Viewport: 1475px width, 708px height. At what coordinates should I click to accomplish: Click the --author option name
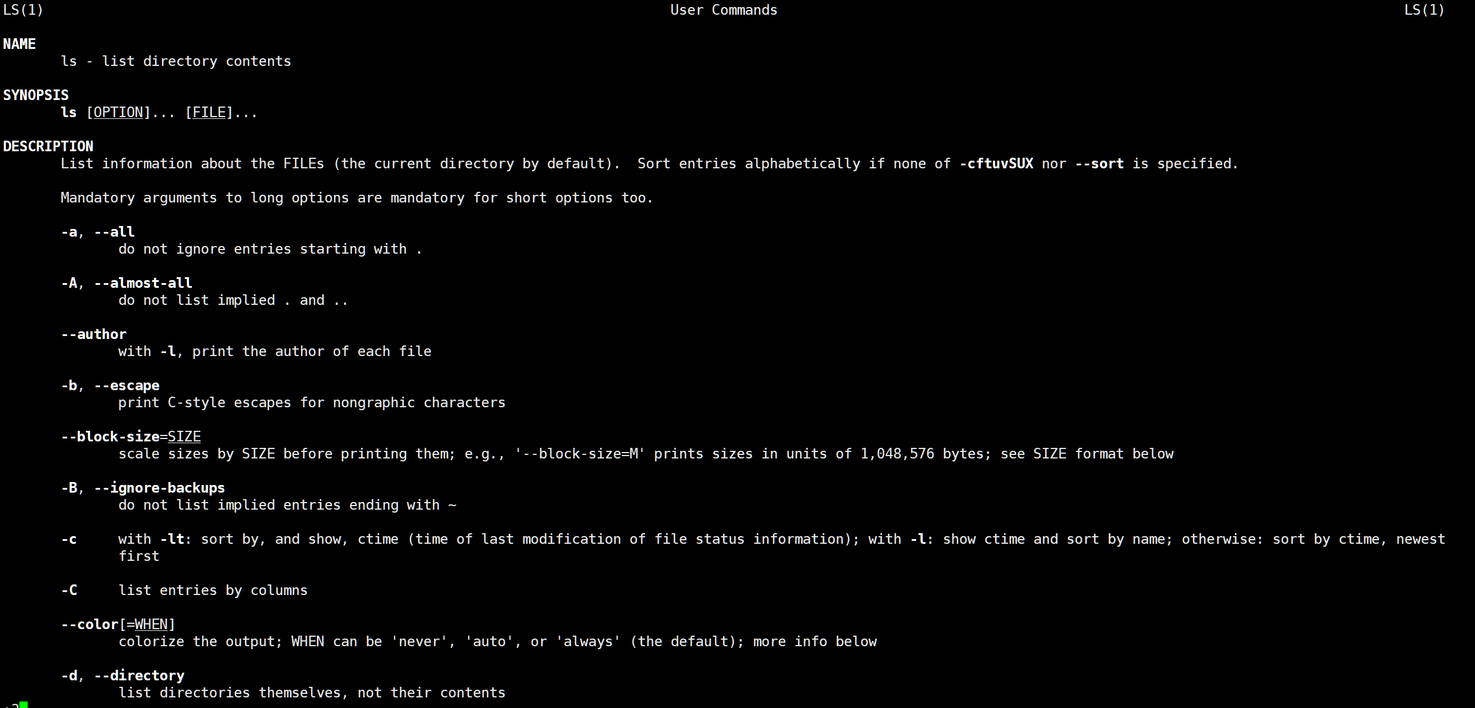coord(94,334)
